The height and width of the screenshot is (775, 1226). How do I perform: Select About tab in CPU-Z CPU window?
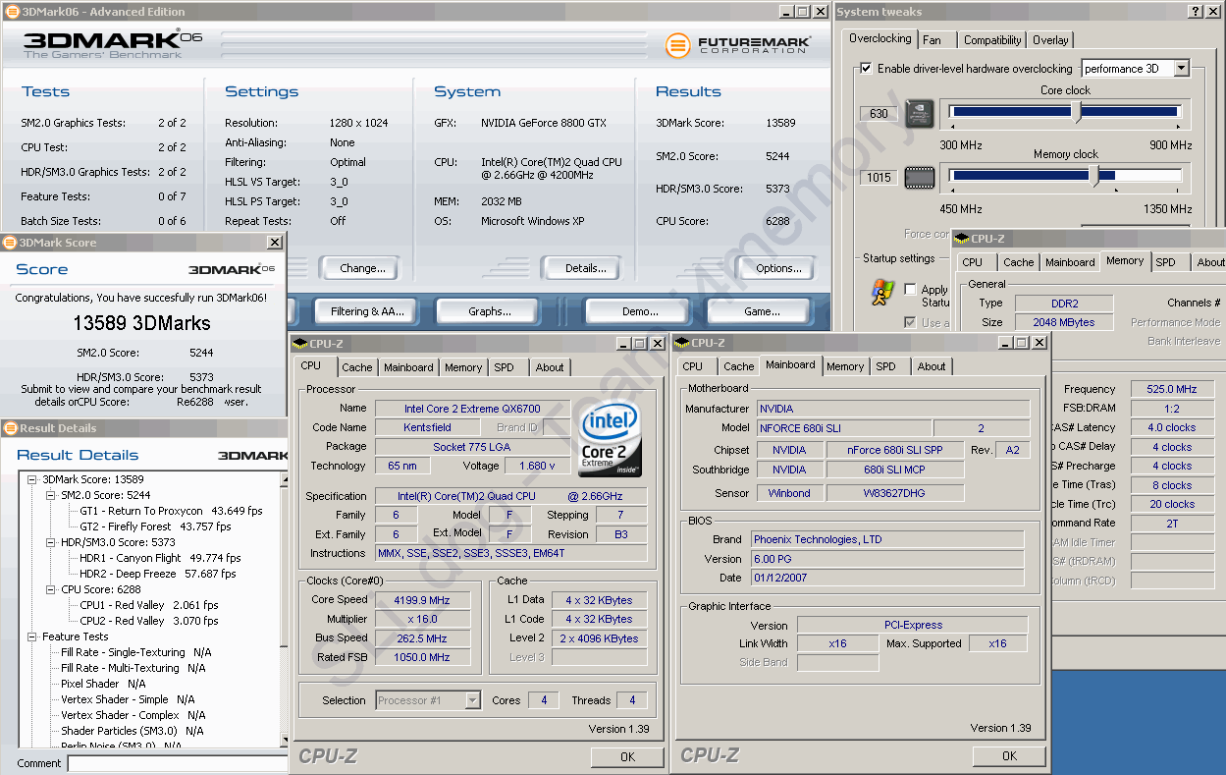[550, 367]
